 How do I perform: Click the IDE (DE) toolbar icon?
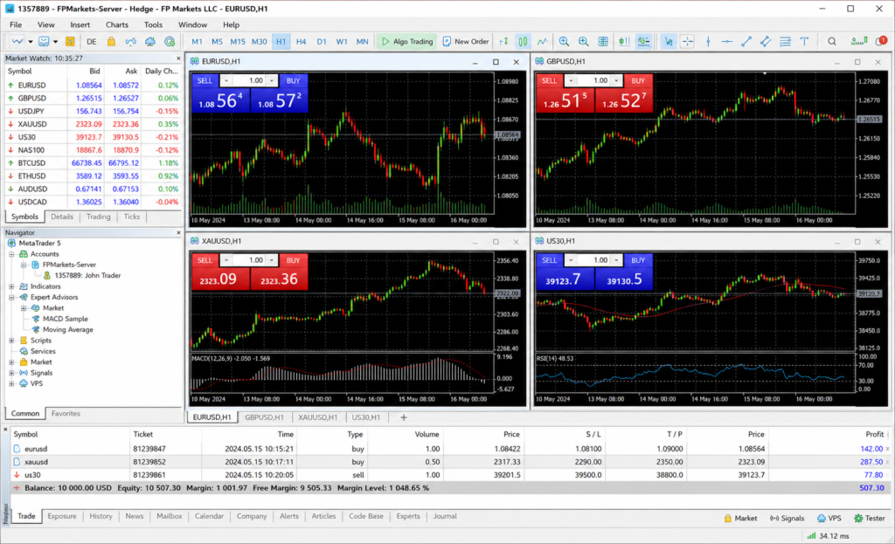pos(91,42)
